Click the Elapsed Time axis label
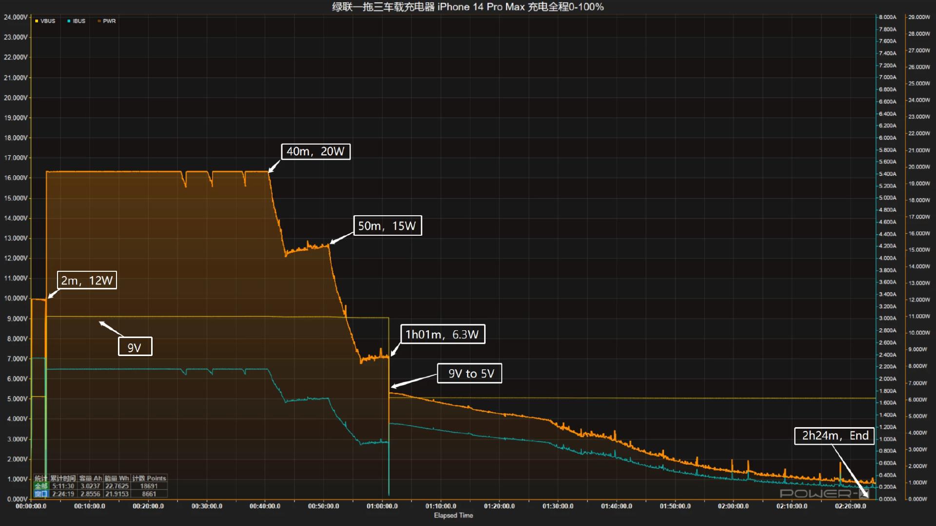This screenshot has height=526, width=936. [x=453, y=515]
